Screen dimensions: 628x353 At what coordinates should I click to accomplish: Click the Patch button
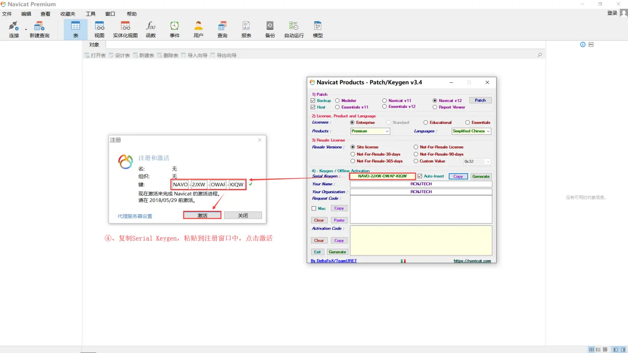pyautogui.click(x=480, y=100)
